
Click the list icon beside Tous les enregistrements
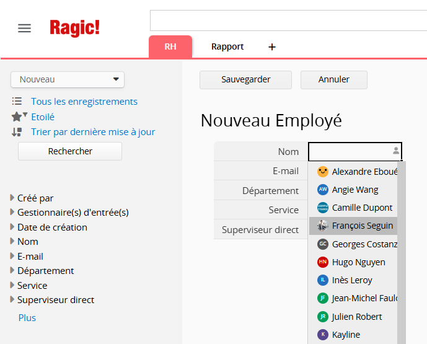(x=17, y=101)
